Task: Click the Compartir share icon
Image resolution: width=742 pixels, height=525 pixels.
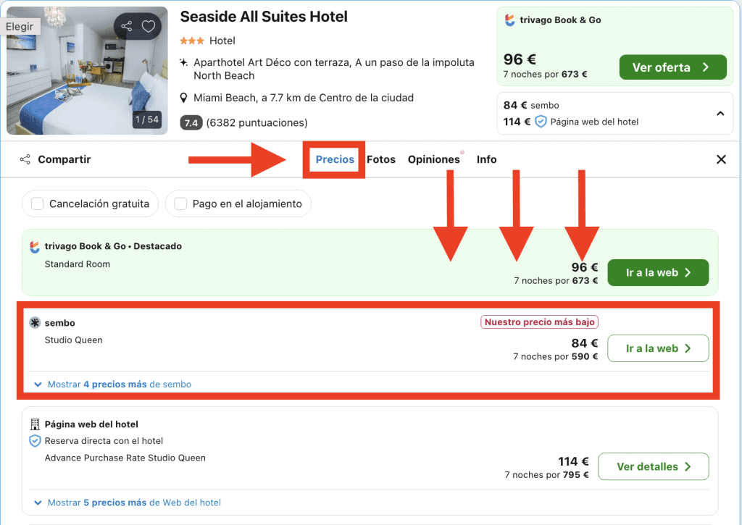Action: pos(25,159)
